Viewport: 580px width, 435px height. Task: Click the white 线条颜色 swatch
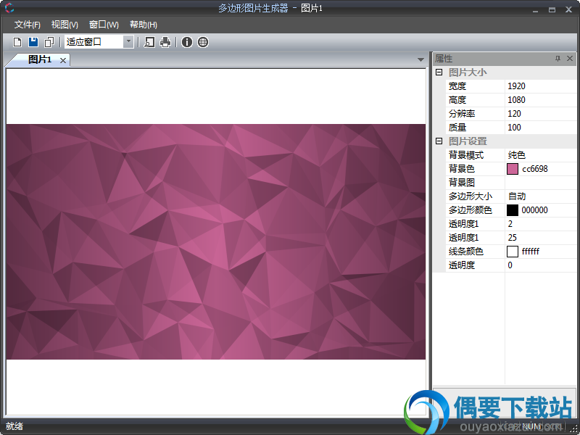click(513, 252)
